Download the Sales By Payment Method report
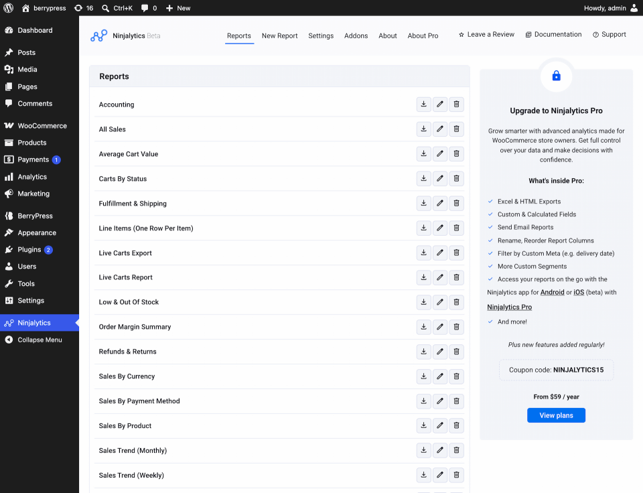643x493 pixels. tap(423, 401)
